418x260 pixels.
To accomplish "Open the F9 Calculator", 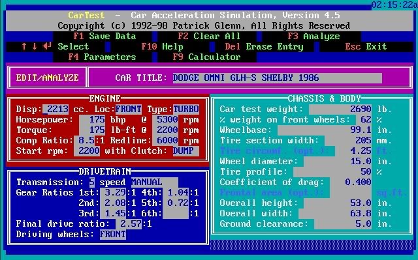I will click(206, 57).
